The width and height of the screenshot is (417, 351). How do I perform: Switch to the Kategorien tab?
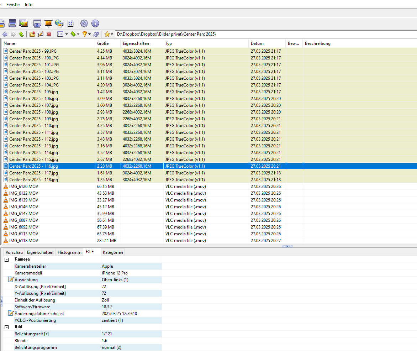click(113, 252)
